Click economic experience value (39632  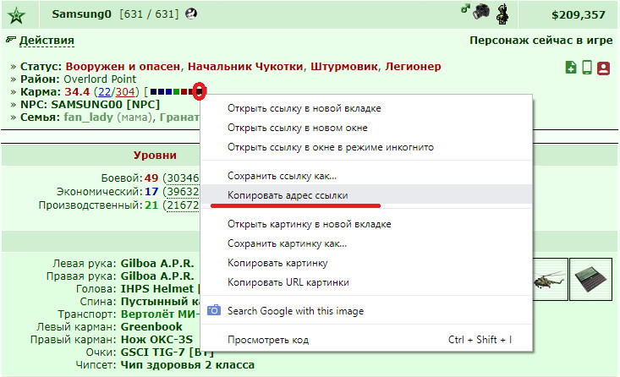coord(181,192)
